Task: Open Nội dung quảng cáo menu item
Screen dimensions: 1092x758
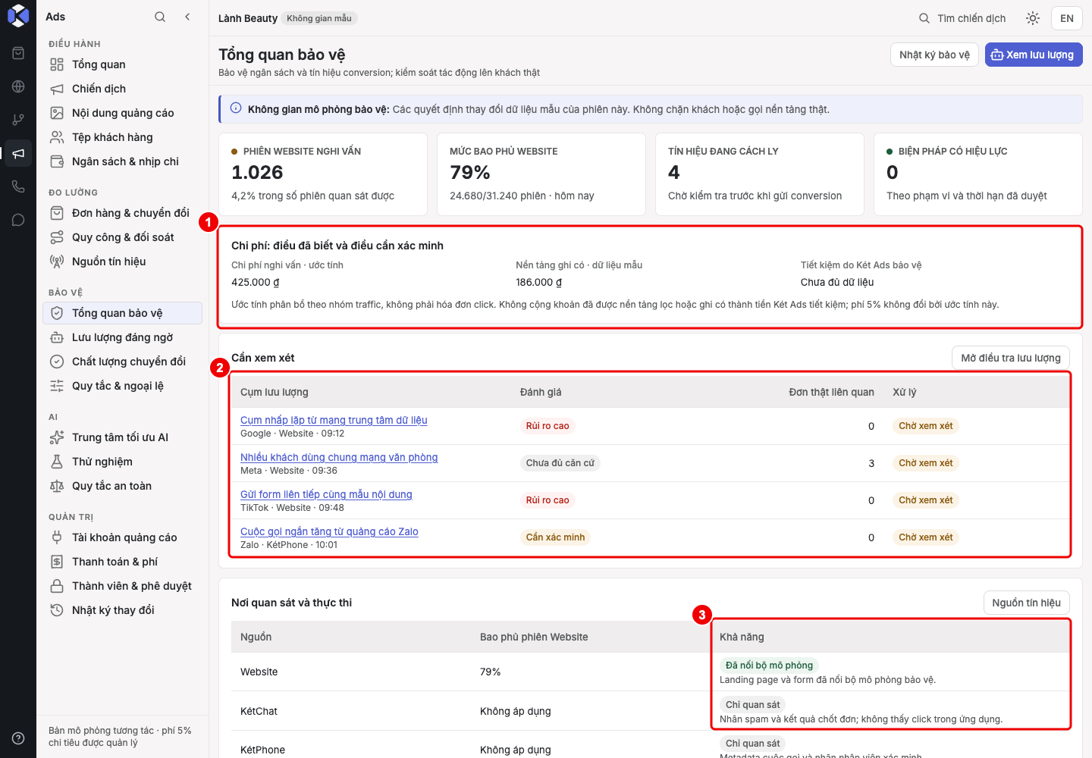Action: (x=122, y=113)
